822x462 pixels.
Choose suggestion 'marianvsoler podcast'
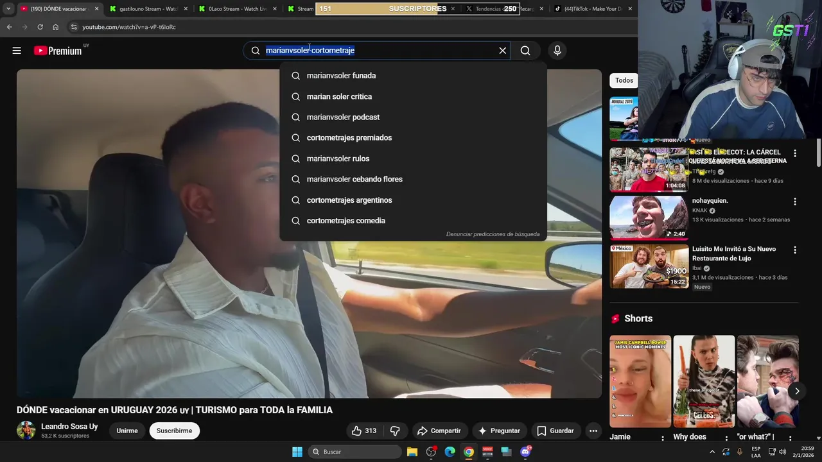click(x=413, y=117)
